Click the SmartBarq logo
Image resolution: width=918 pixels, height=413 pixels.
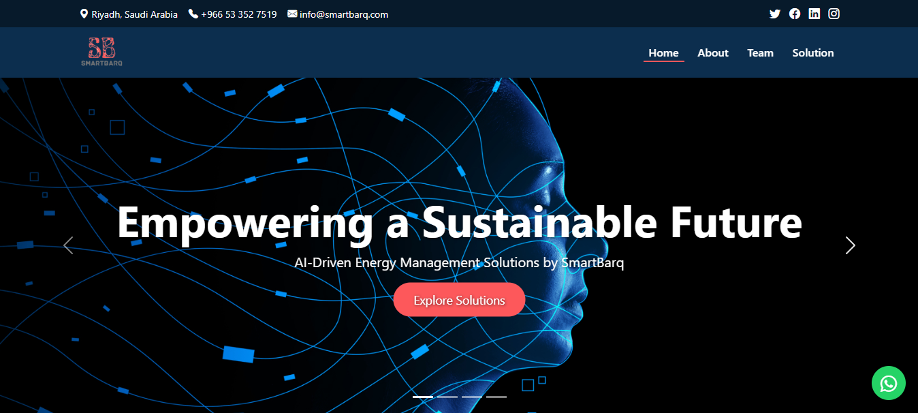click(x=101, y=52)
